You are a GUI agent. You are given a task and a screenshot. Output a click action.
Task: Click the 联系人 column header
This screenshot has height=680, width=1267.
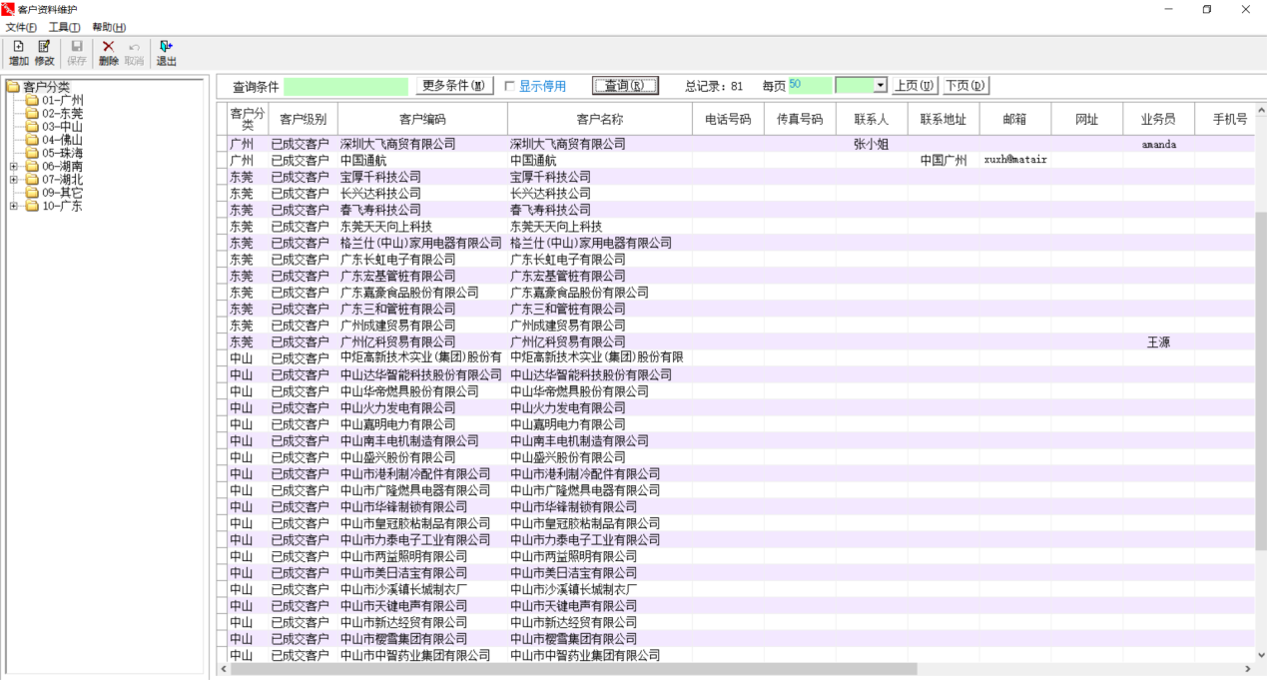coord(872,119)
